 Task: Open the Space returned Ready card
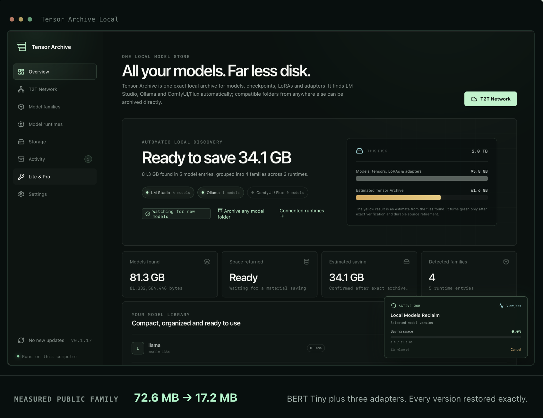270,274
